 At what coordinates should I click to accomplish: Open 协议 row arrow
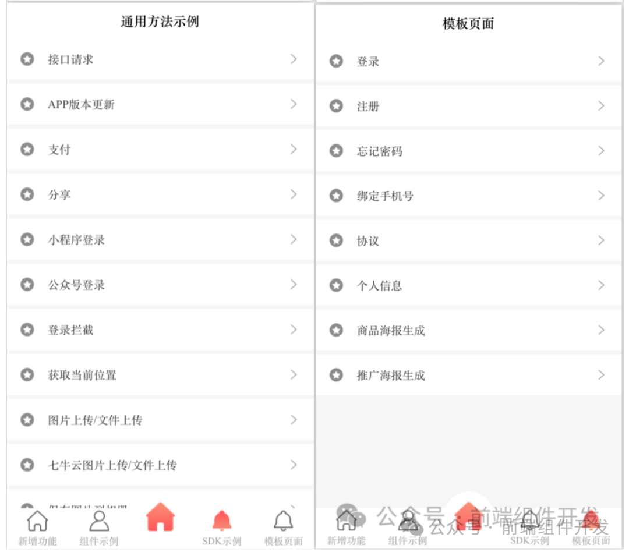[x=601, y=240]
